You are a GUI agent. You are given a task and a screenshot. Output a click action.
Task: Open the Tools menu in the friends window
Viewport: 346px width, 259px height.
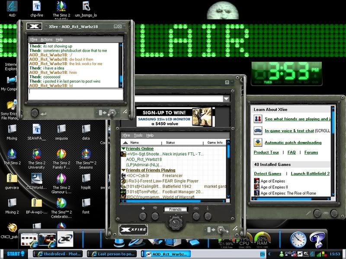tap(138, 135)
